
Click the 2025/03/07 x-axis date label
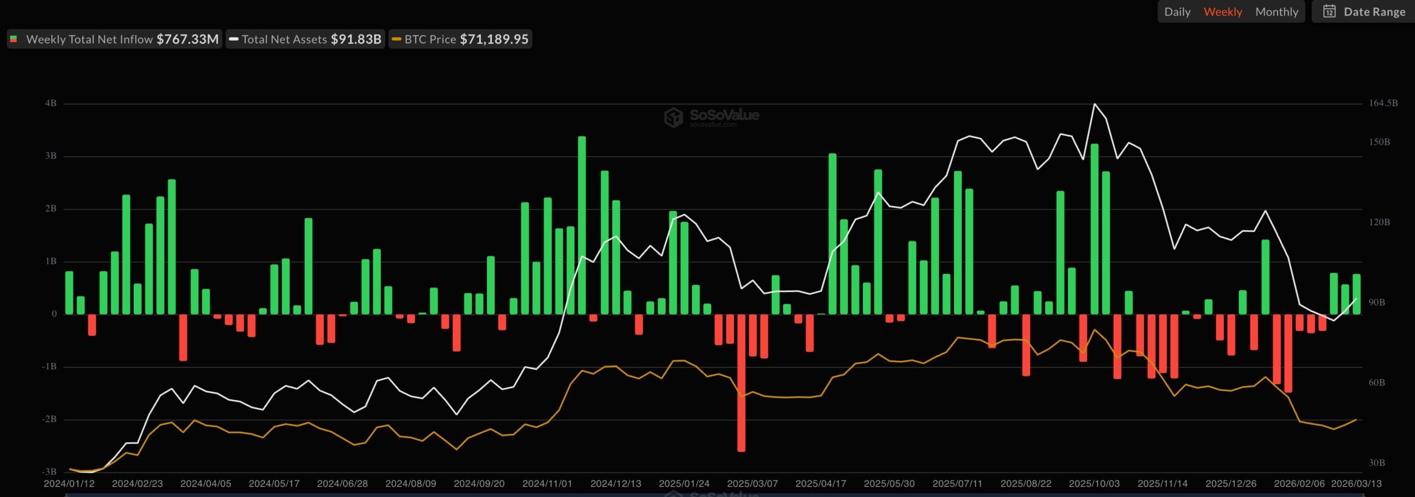(x=752, y=484)
